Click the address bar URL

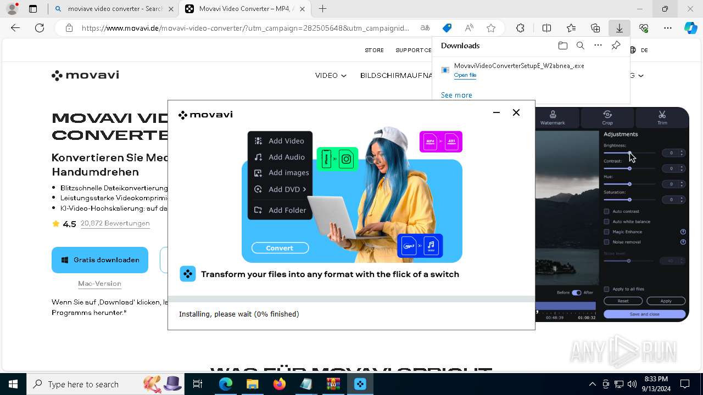click(x=246, y=28)
